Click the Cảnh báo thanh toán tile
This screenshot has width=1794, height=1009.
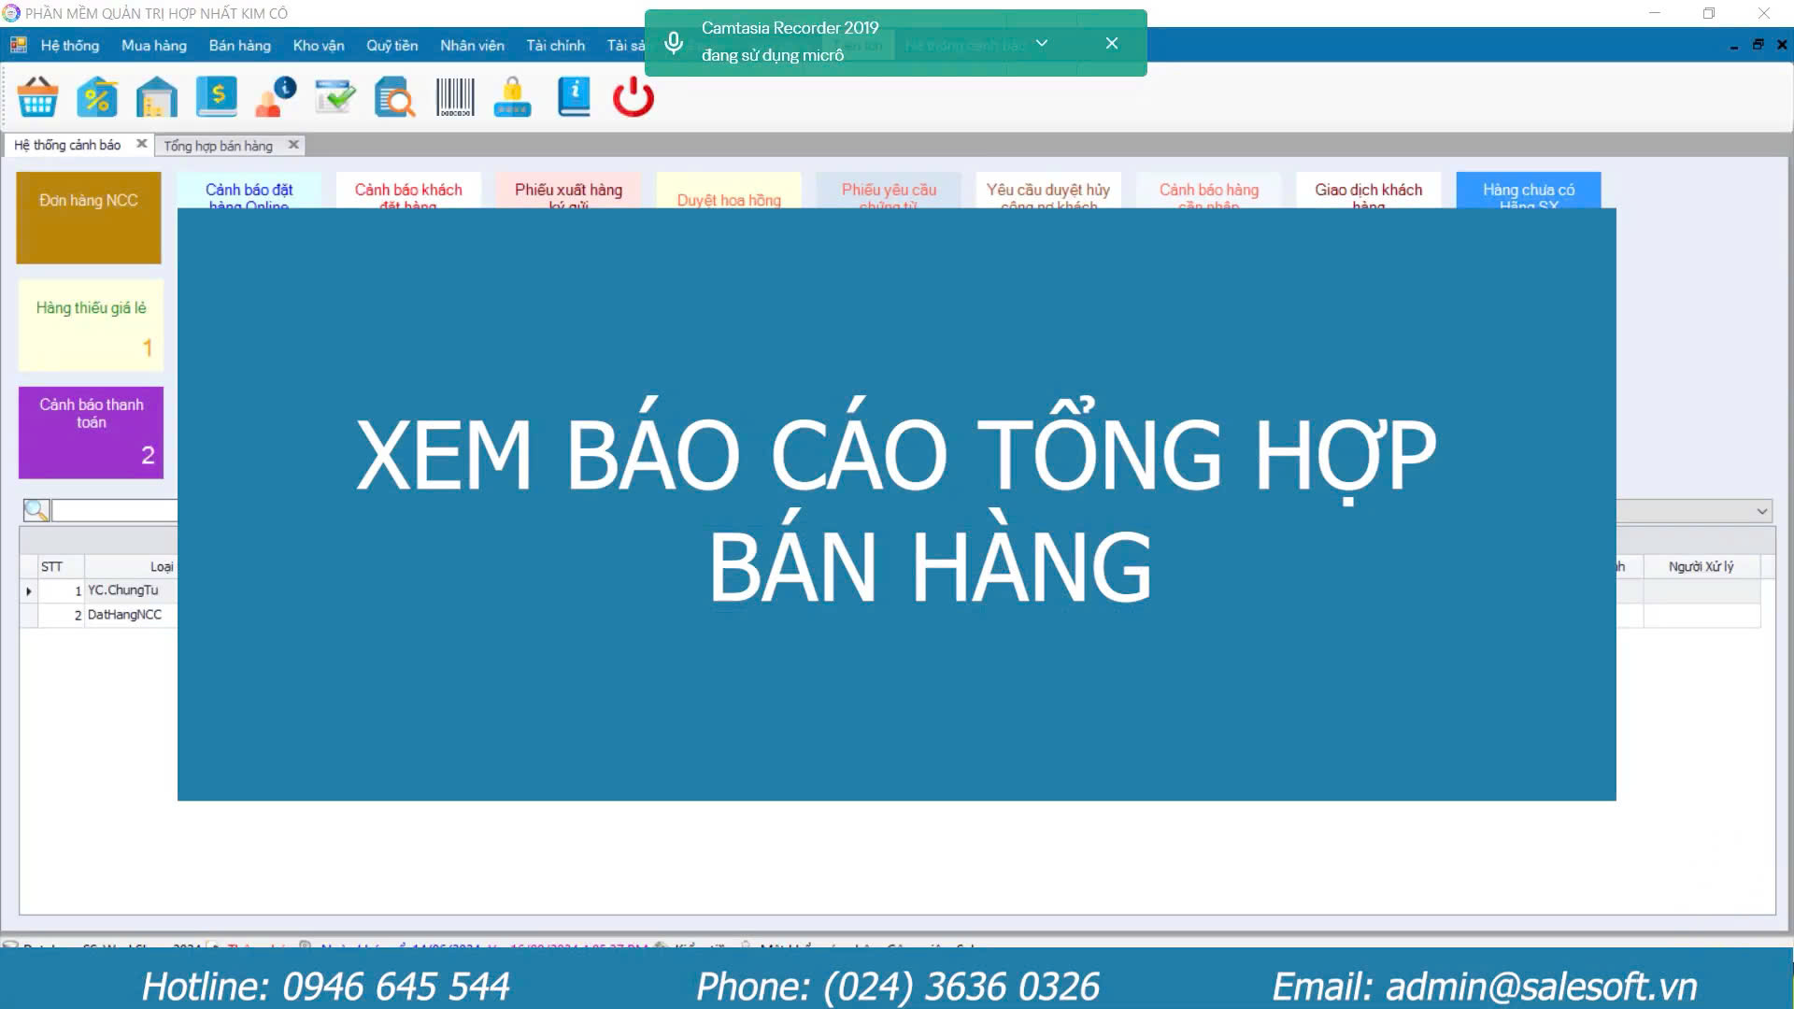coord(92,433)
